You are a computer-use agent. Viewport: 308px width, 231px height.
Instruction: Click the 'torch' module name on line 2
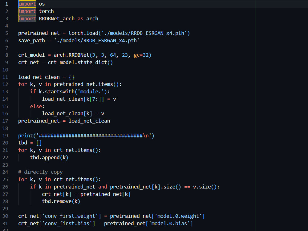click(x=47, y=11)
